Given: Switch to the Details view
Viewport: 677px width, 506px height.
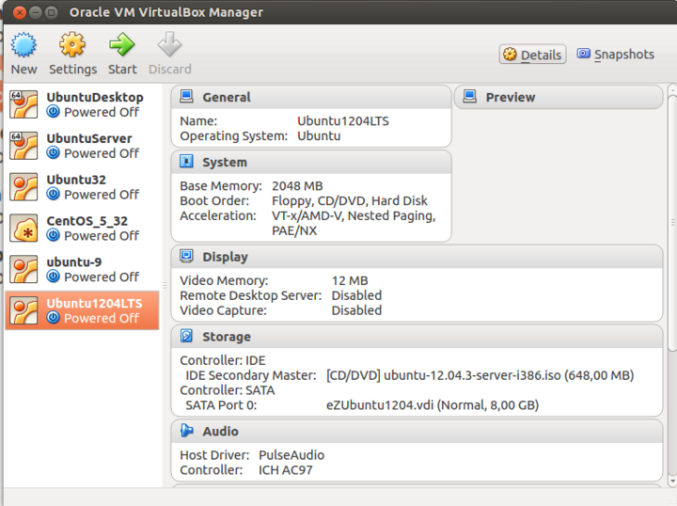Looking at the screenshot, I should click(x=533, y=55).
